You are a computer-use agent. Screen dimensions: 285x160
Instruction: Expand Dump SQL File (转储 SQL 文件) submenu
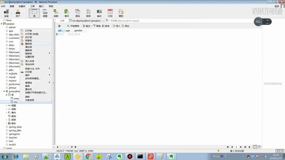36,68
